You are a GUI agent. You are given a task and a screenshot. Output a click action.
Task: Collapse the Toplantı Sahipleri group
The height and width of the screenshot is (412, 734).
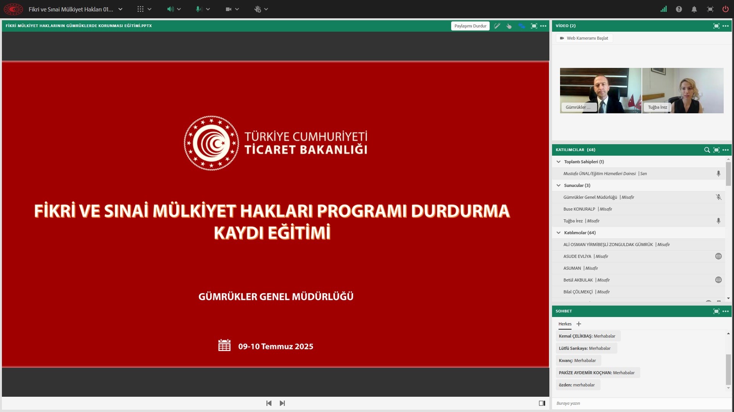pyautogui.click(x=559, y=162)
